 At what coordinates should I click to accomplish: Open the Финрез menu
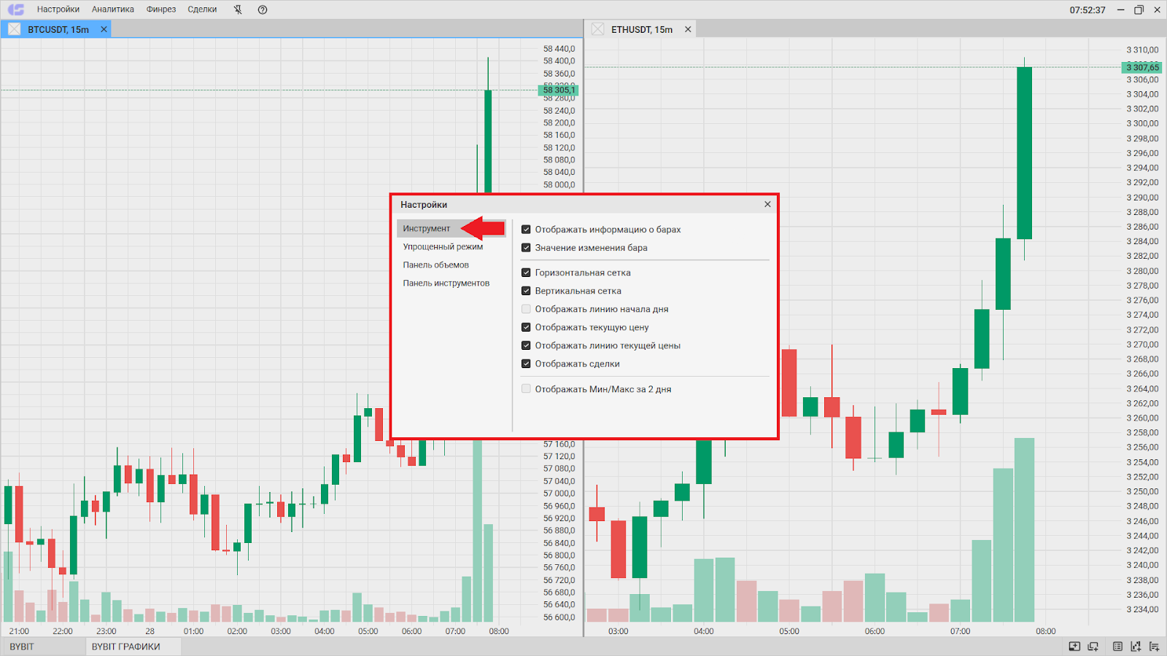[161, 9]
